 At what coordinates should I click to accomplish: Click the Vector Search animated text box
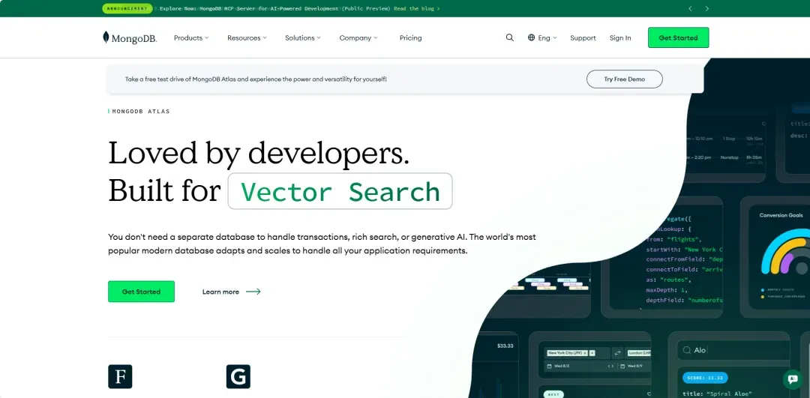[340, 191]
